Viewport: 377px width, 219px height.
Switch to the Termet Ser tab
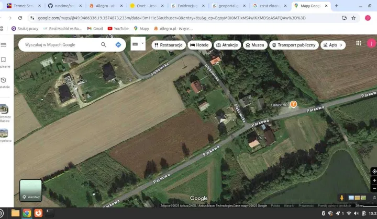(x=24, y=6)
